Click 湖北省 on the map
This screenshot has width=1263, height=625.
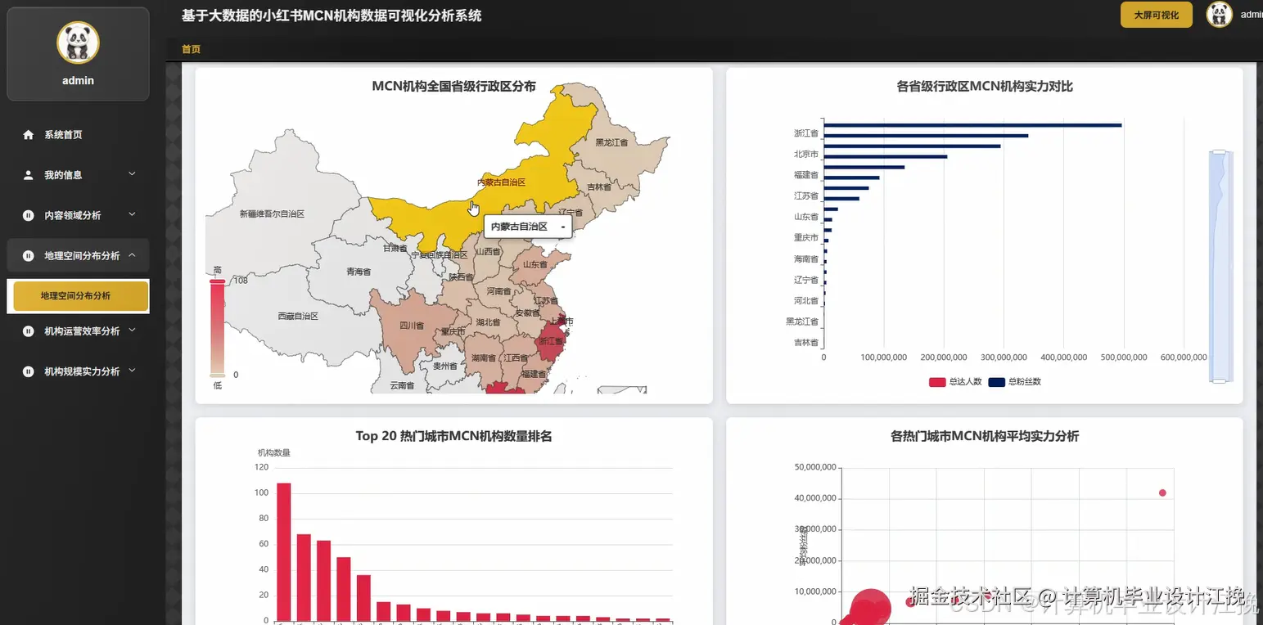(488, 322)
